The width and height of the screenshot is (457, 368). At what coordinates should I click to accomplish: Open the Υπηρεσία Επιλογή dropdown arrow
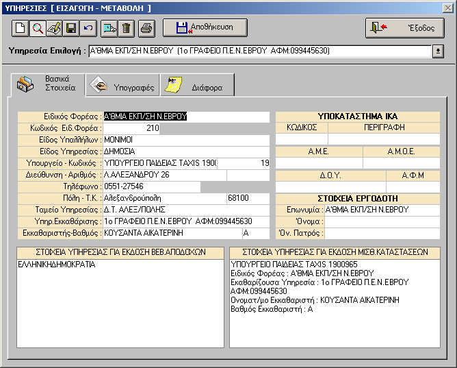tap(438, 51)
